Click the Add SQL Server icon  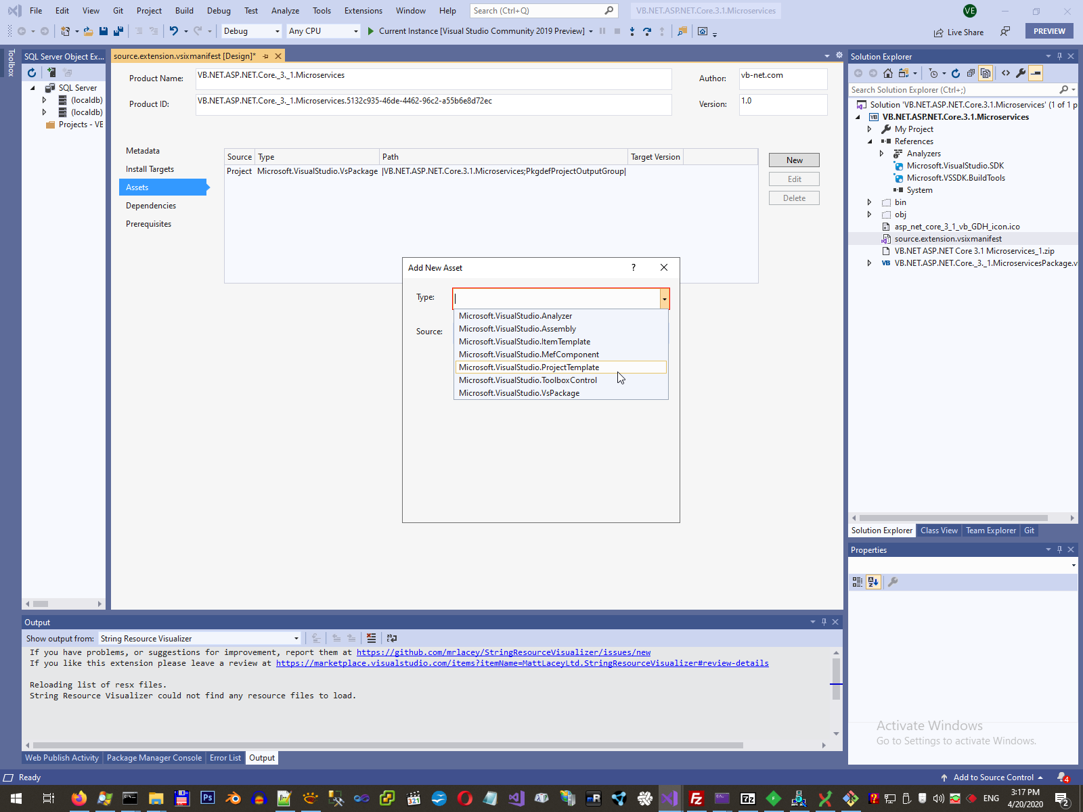(x=51, y=72)
